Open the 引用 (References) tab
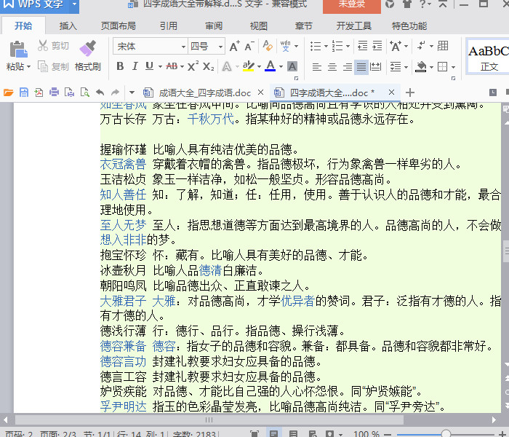 click(x=169, y=25)
